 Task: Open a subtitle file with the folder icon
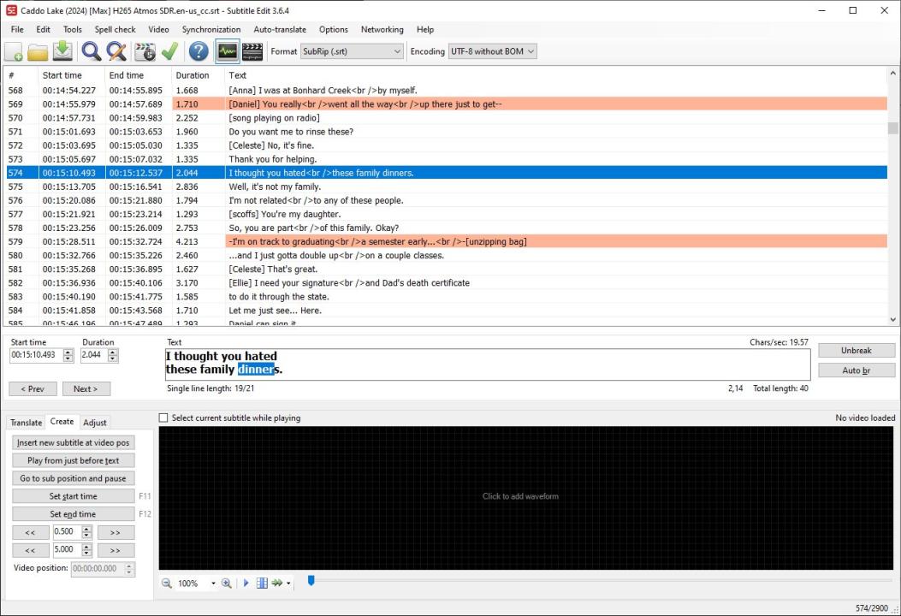click(38, 52)
